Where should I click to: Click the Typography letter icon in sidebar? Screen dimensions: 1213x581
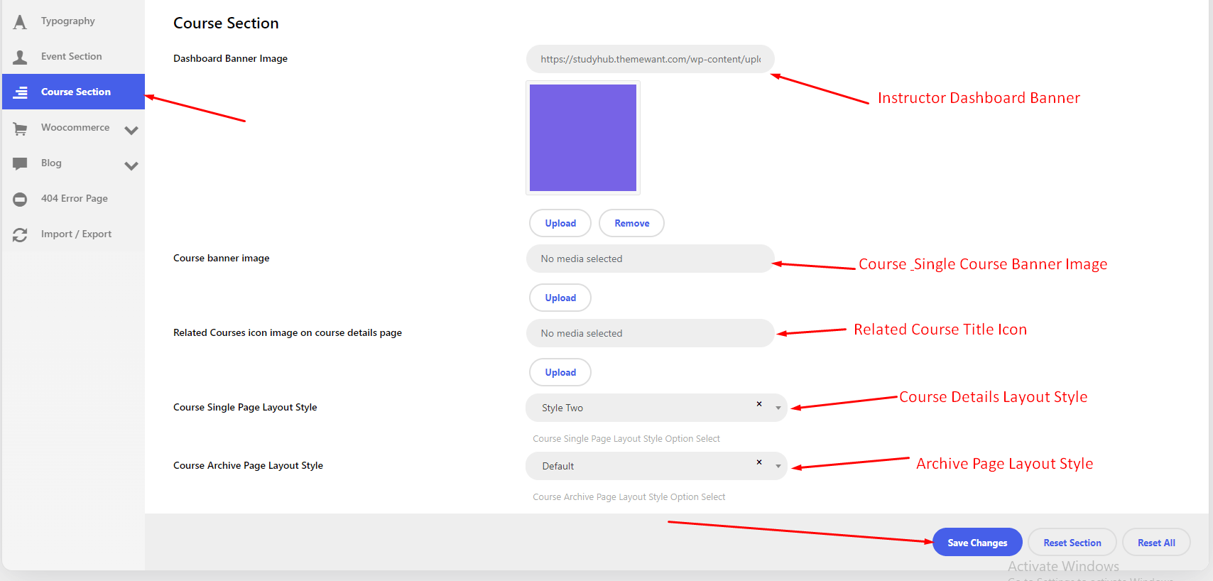(x=20, y=22)
